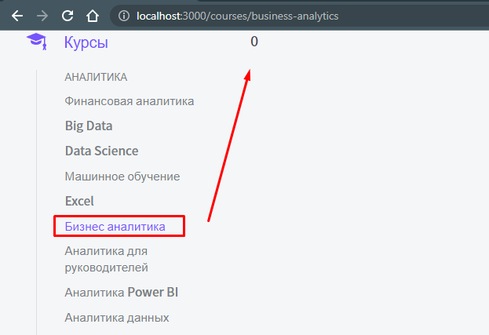
Task: Open the Data Science course
Action: point(102,151)
